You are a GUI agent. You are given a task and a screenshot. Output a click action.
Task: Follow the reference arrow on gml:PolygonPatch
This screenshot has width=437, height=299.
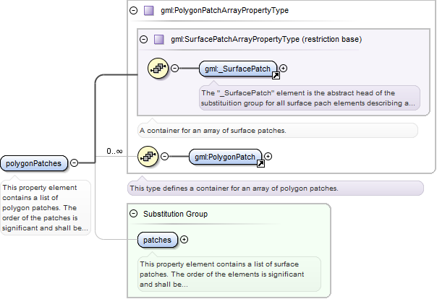(x=260, y=163)
